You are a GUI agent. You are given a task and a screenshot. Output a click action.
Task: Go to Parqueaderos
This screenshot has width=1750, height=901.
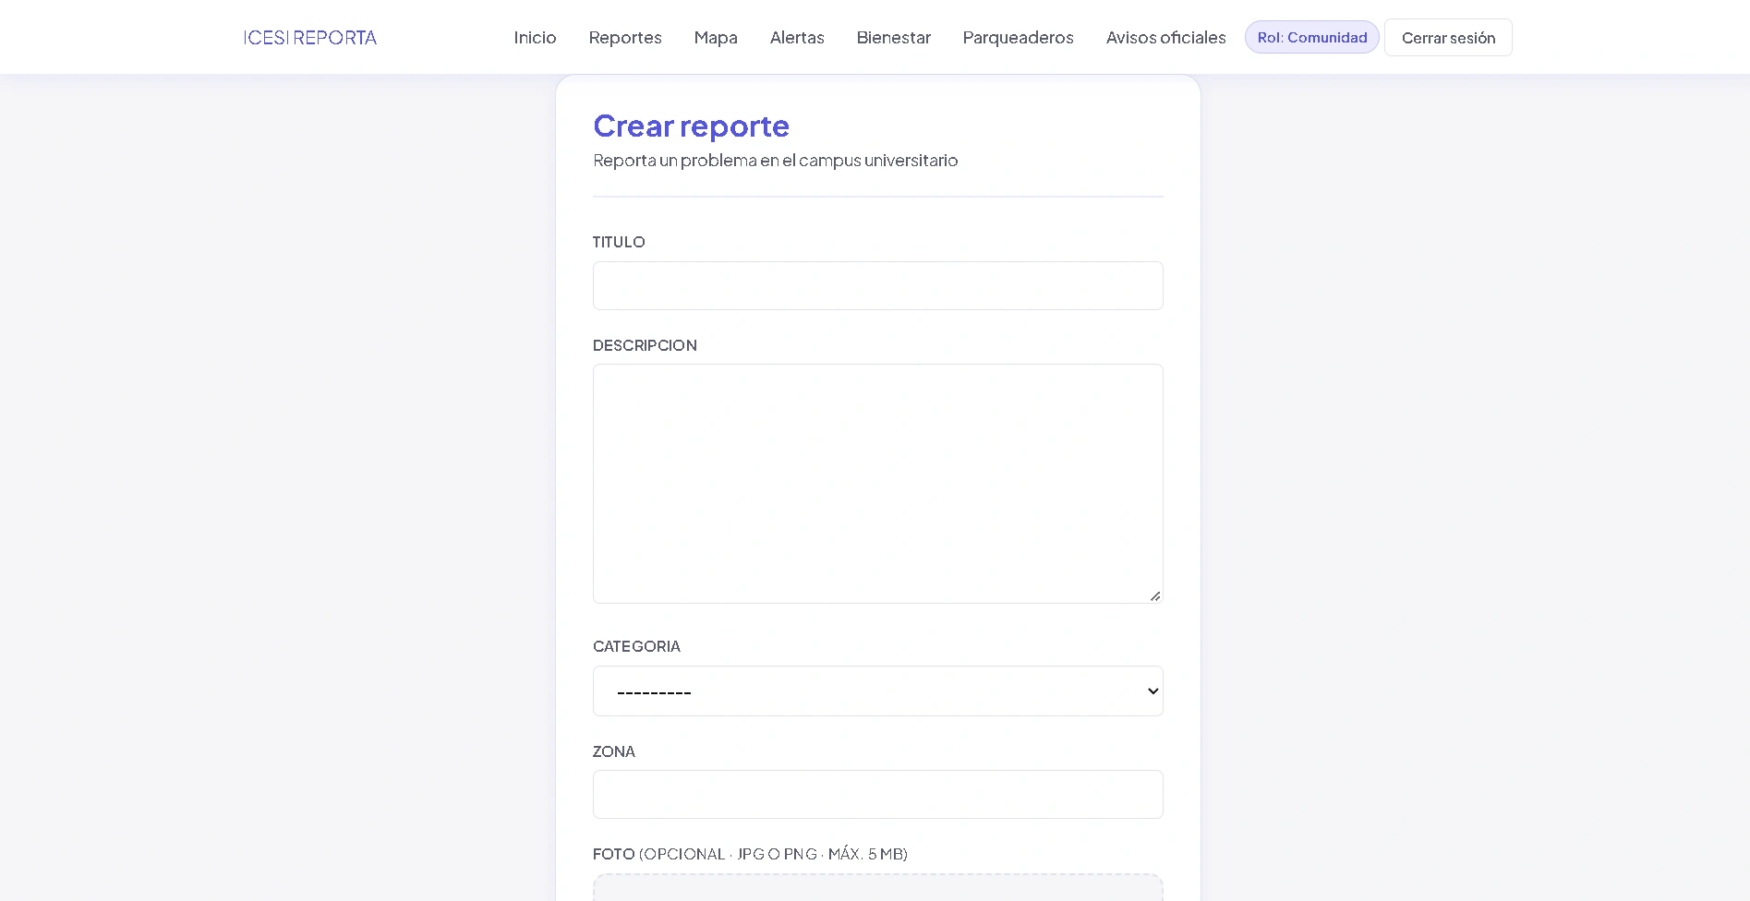[1018, 38]
